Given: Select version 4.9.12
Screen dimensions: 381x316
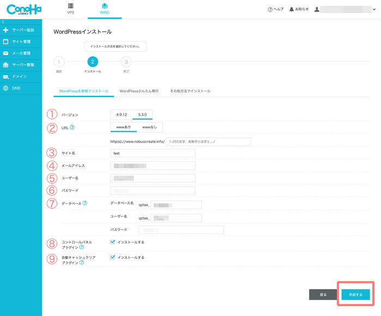Looking at the screenshot, I should click(x=122, y=114).
